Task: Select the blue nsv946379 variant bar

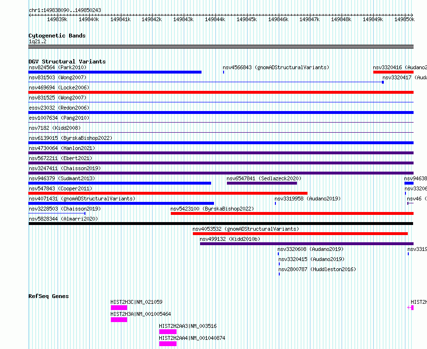Action: point(120,183)
